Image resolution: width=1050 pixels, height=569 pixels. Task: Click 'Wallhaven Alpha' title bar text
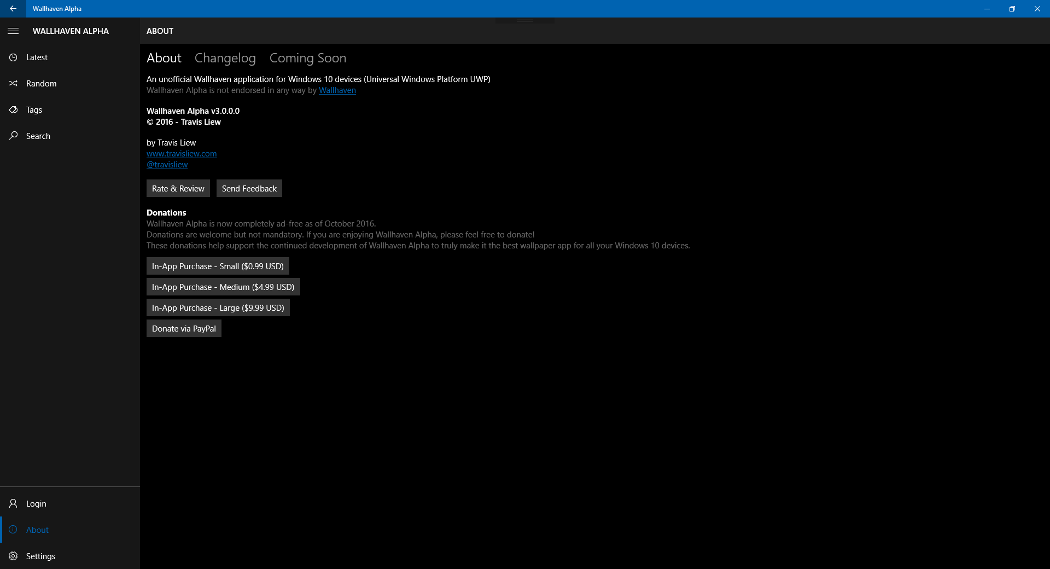(x=57, y=9)
